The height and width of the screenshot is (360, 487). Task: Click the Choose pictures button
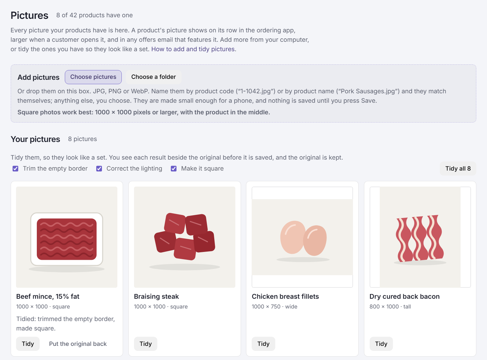(93, 77)
